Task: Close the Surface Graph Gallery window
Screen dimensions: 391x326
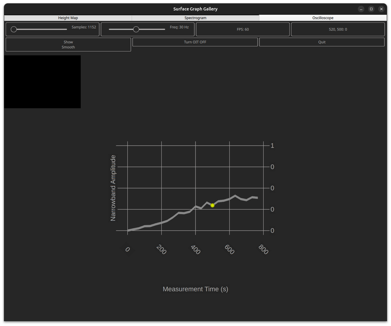Action: click(381, 9)
